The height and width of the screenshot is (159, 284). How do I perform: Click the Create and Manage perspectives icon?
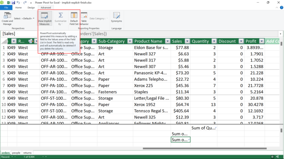pyautogui.click(x=7, y=18)
